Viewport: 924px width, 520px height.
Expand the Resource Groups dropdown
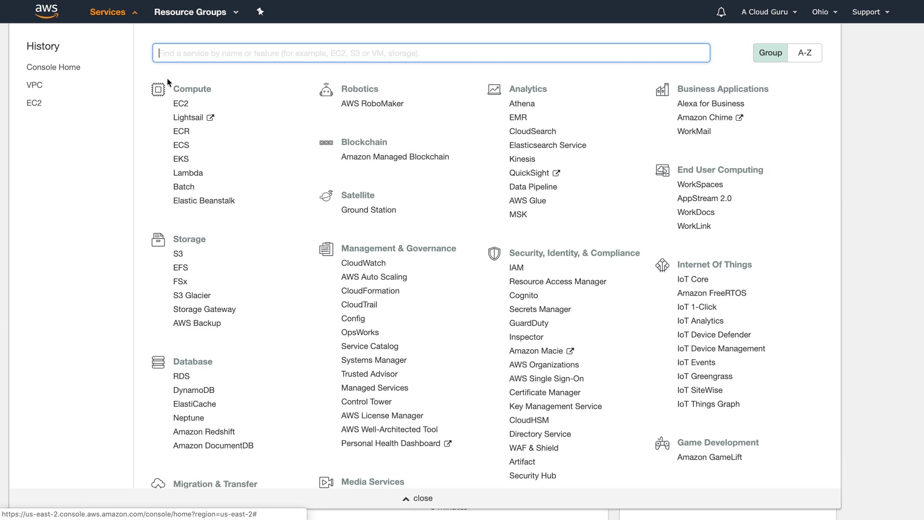196,12
